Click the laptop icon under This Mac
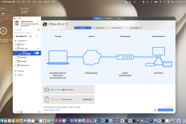 point(58,58)
